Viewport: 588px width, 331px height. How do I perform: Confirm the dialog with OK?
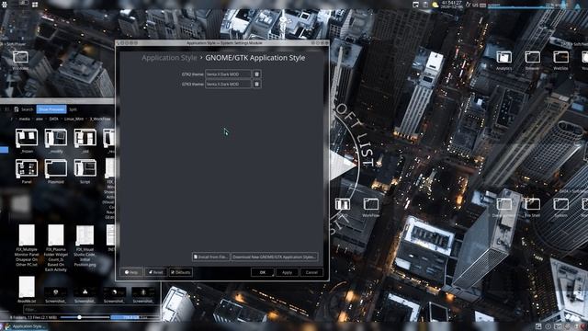coord(263,272)
